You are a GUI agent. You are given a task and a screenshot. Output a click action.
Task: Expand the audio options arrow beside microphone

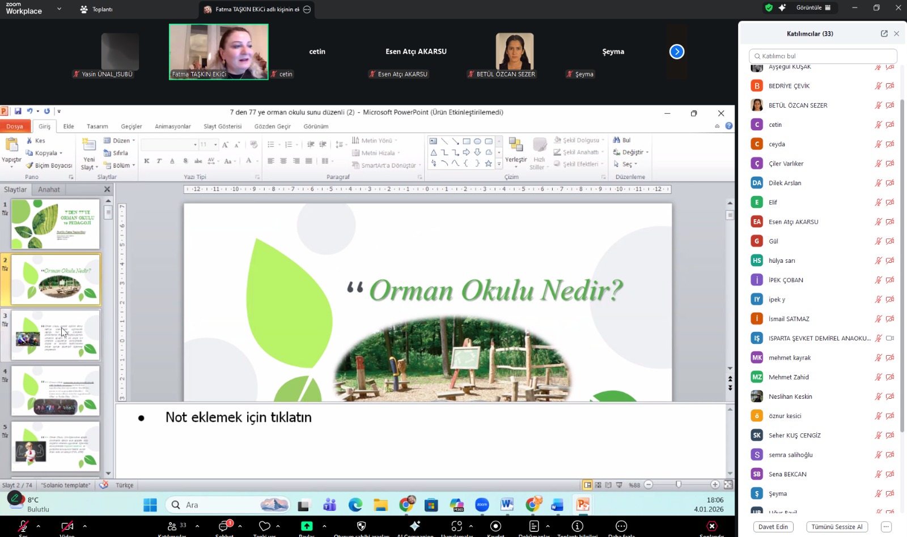pyautogui.click(x=39, y=526)
